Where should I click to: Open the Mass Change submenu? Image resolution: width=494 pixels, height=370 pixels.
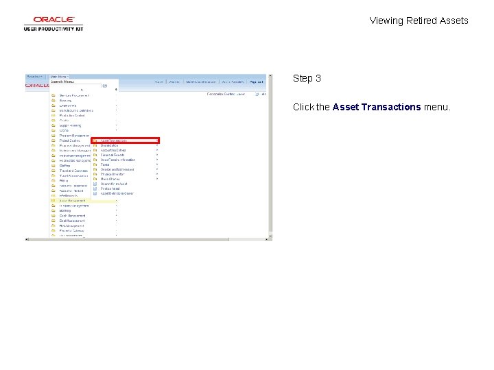[110, 179]
